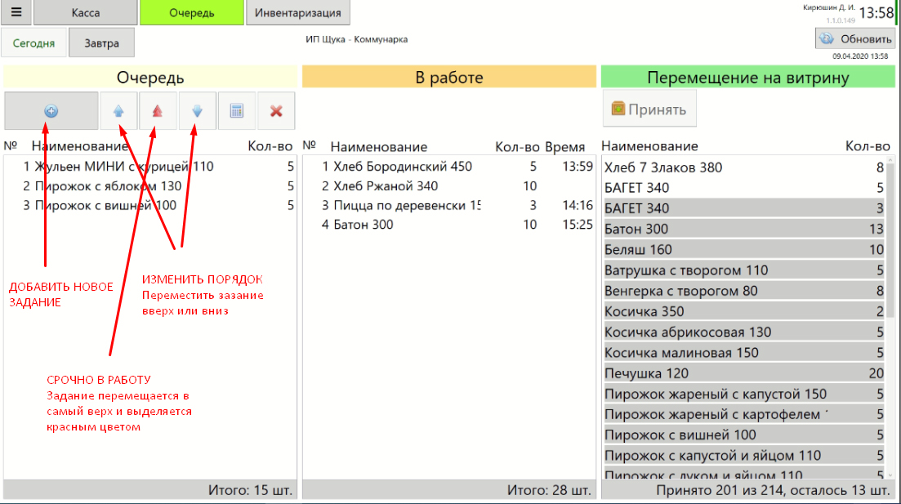Open the calculator icon in queue toolbar
Screen dimensions: 901x504
tap(237, 111)
